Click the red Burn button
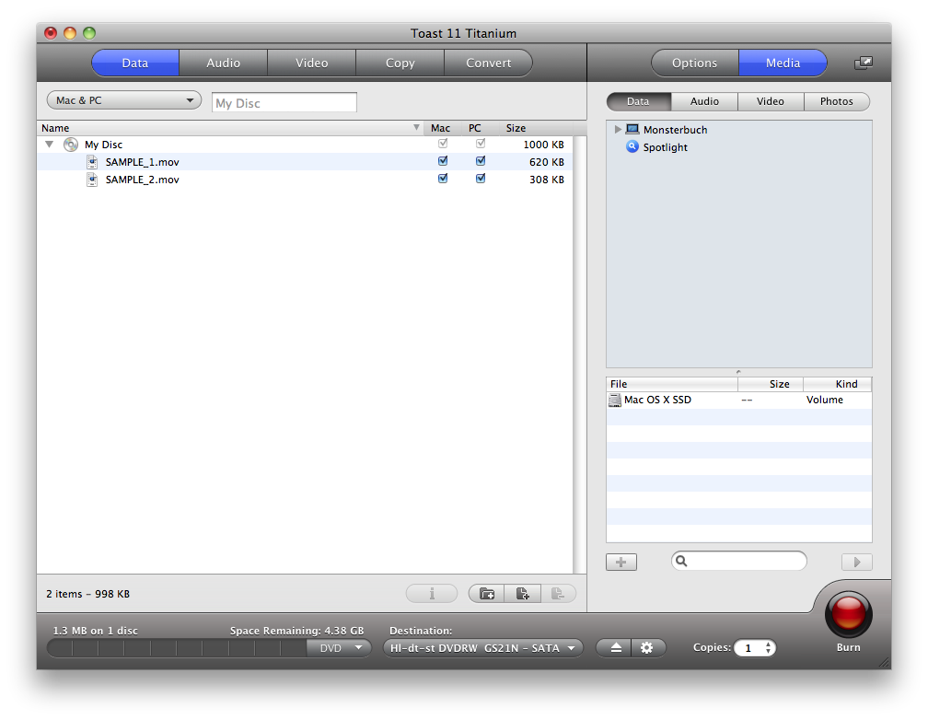The width and height of the screenshot is (928, 720). (x=848, y=613)
